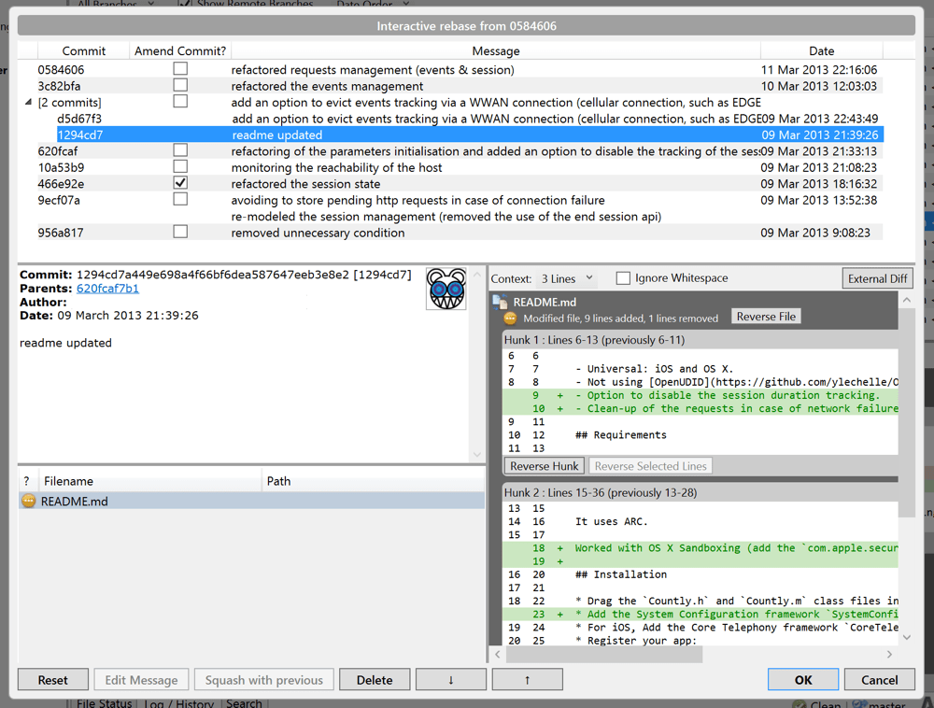Switch to File Status tab in background window
This screenshot has width=934, height=708.
pyautogui.click(x=105, y=702)
